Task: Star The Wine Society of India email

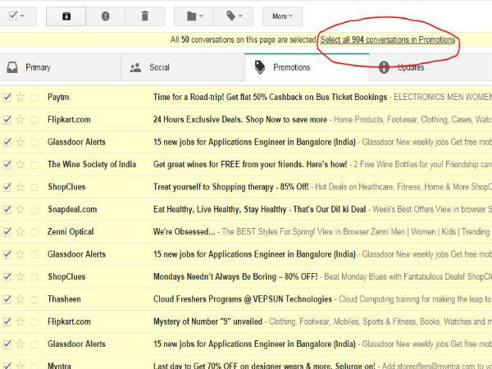Action: click(x=20, y=165)
